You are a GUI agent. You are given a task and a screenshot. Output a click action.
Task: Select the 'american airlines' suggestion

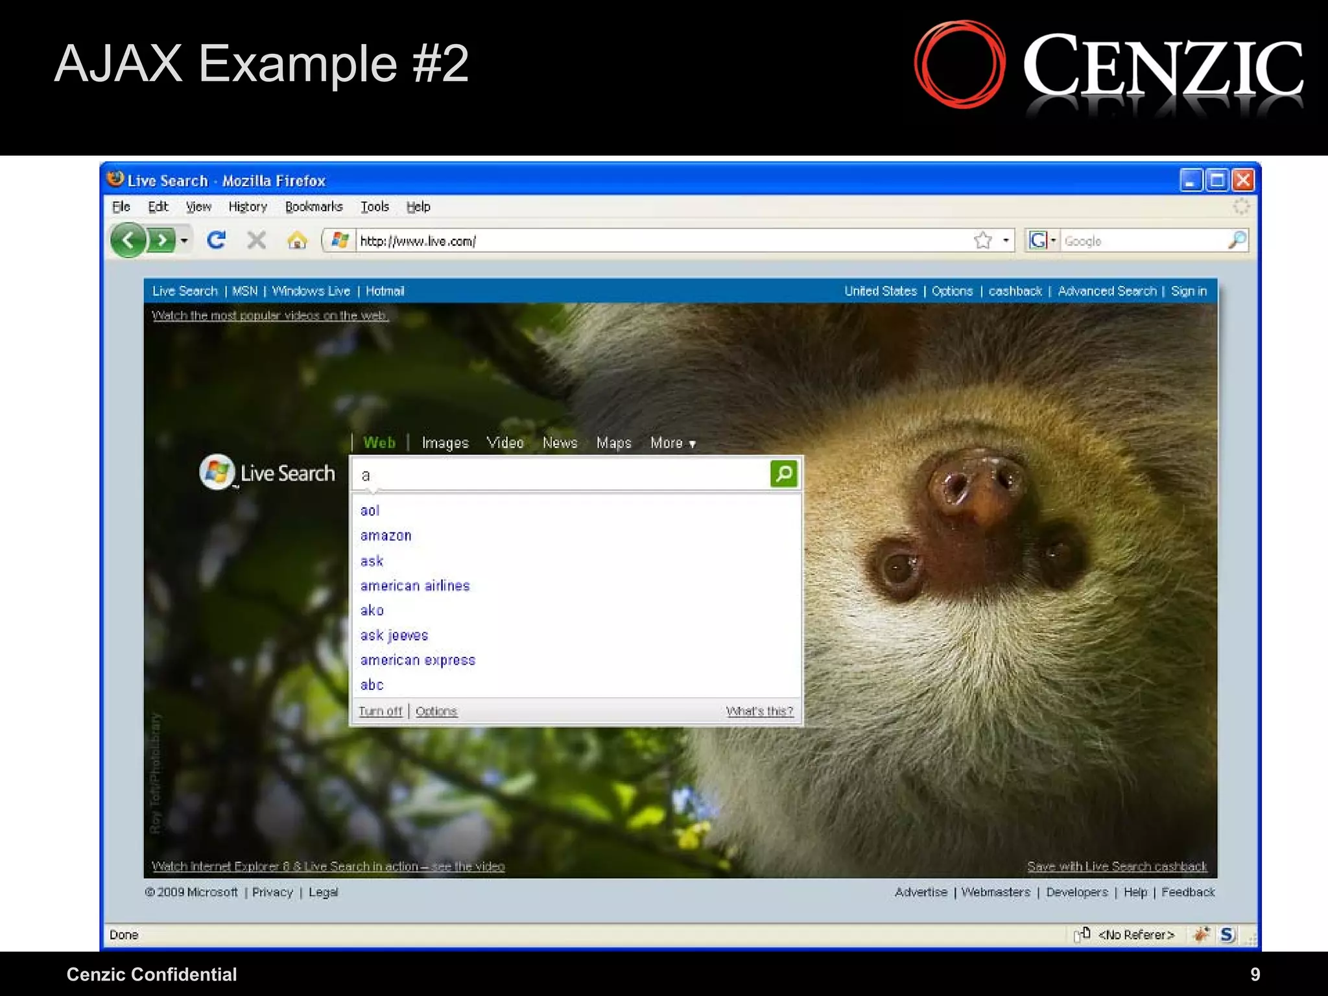415,586
